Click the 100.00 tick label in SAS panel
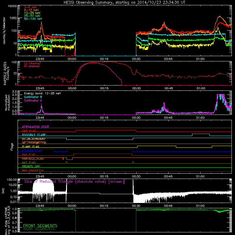This screenshot has width=235, height=235. click(x=12, y=179)
